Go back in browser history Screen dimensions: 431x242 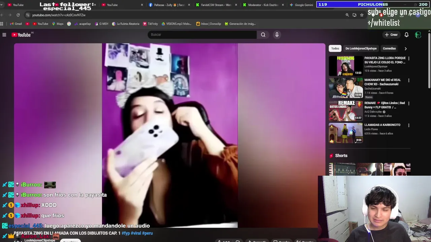pos(2,15)
